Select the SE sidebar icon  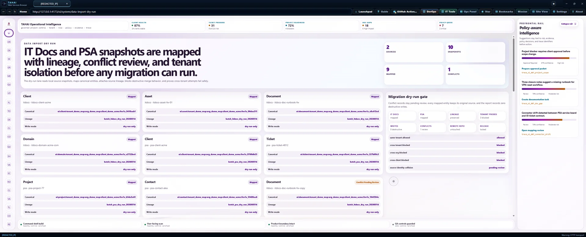tap(9, 59)
